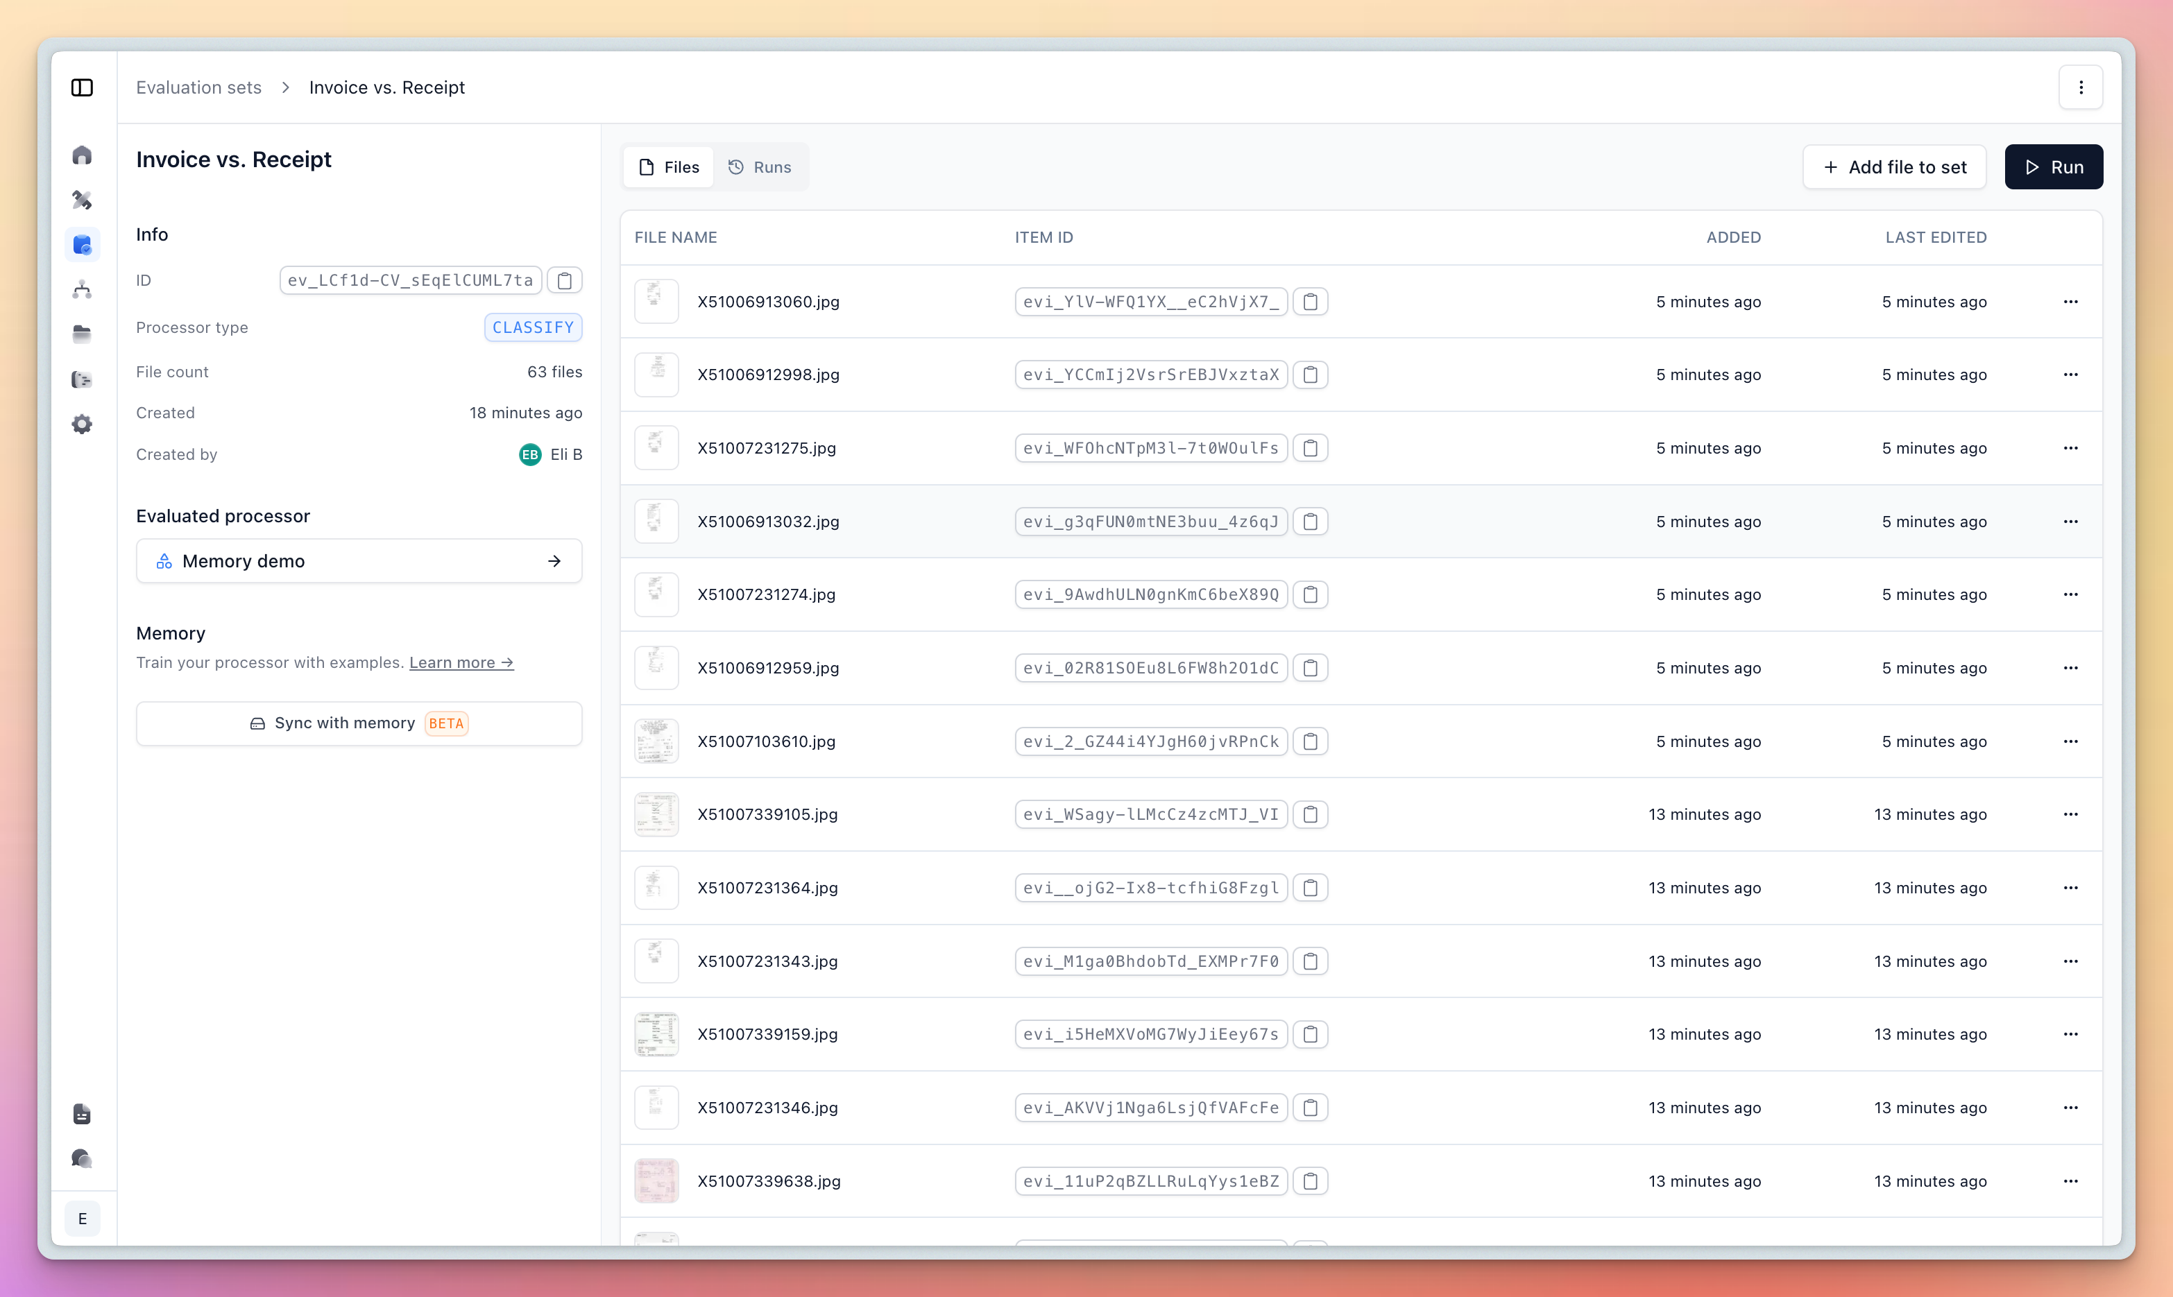Copy item ID for X51007339159.jpg
2173x1297 pixels.
[1311, 1034]
